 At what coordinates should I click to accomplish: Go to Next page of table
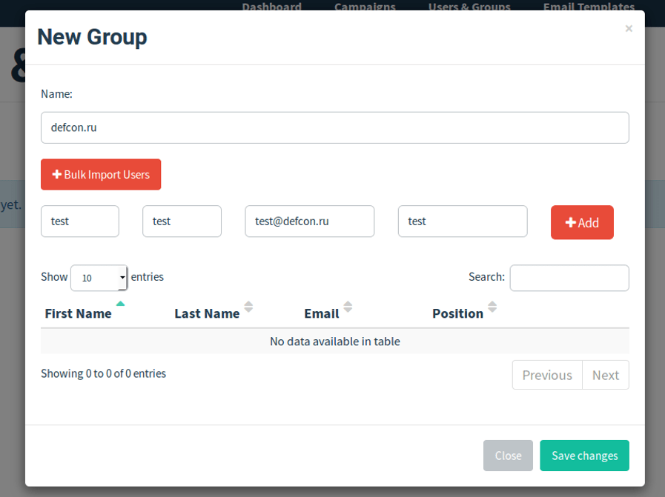click(605, 375)
